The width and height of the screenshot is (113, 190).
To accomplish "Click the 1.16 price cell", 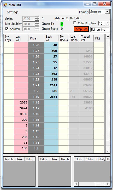I will (x=36, y=114).
